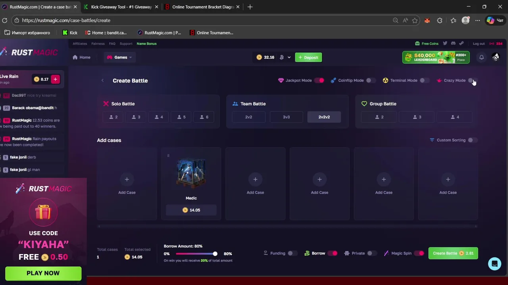
Task: Reload the page with refresh icon
Action: pyautogui.click(x=4, y=20)
